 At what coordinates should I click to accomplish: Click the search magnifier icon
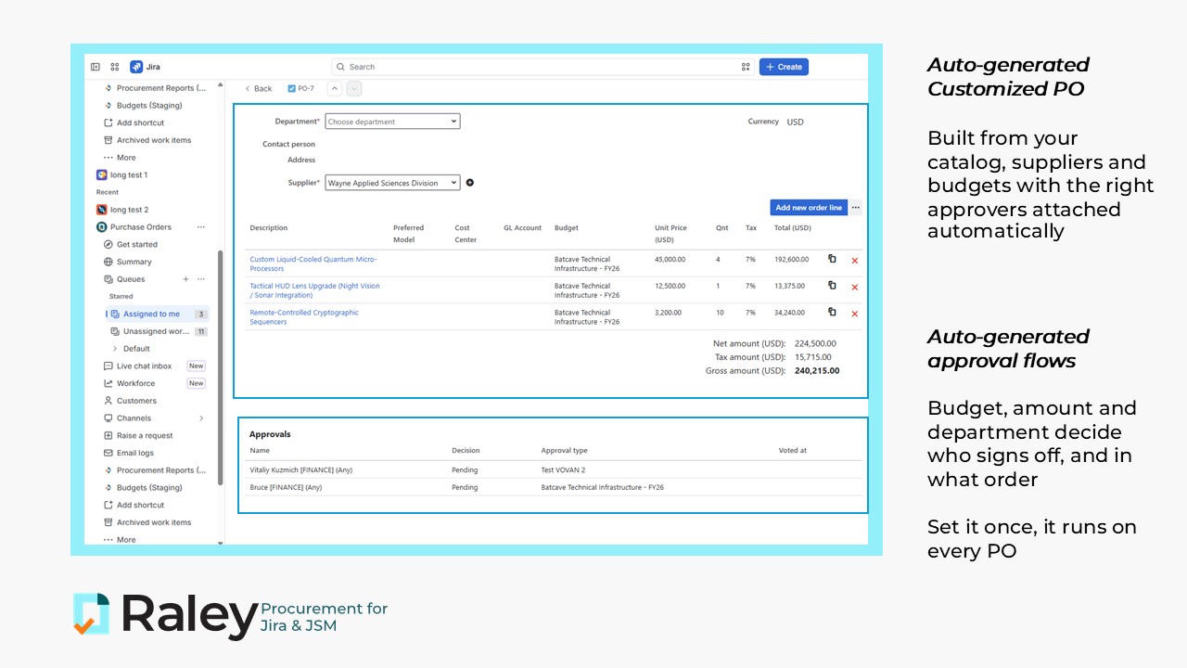tap(341, 67)
